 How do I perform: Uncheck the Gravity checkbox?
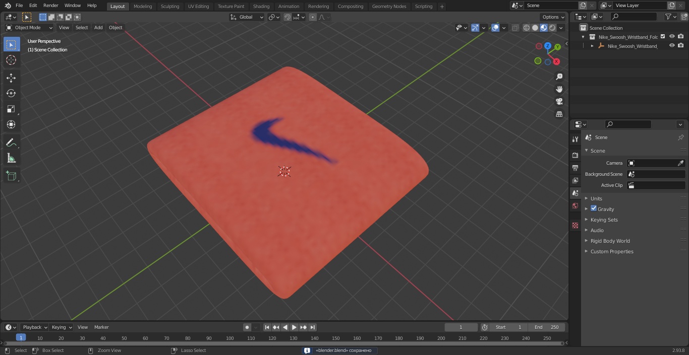pyautogui.click(x=594, y=208)
